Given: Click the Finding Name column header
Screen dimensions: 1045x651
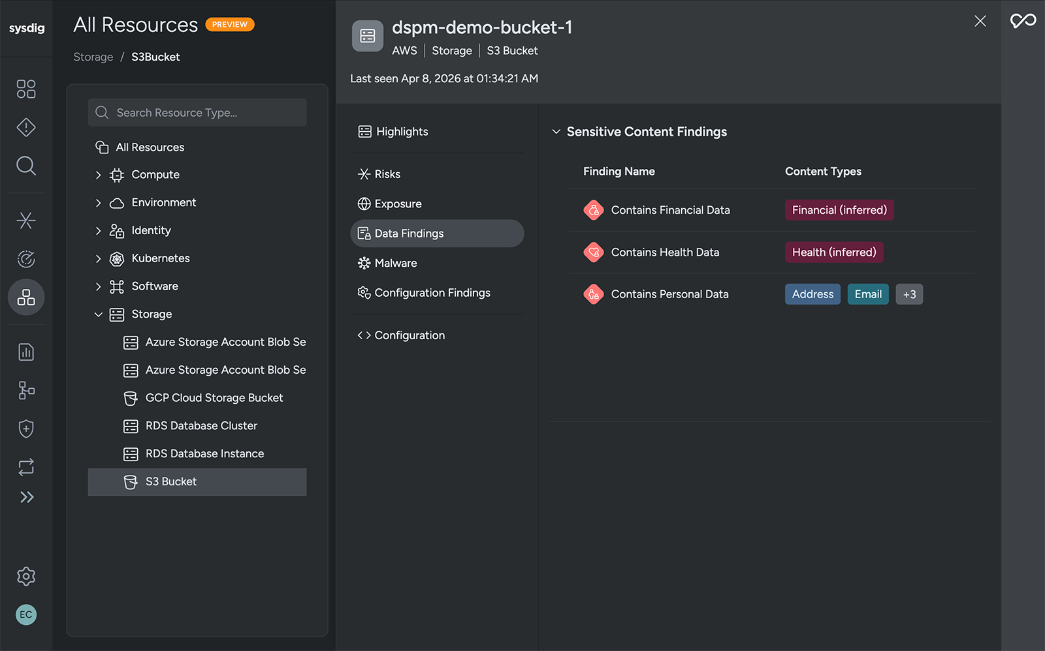Looking at the screenshot, I should point(619,172).
